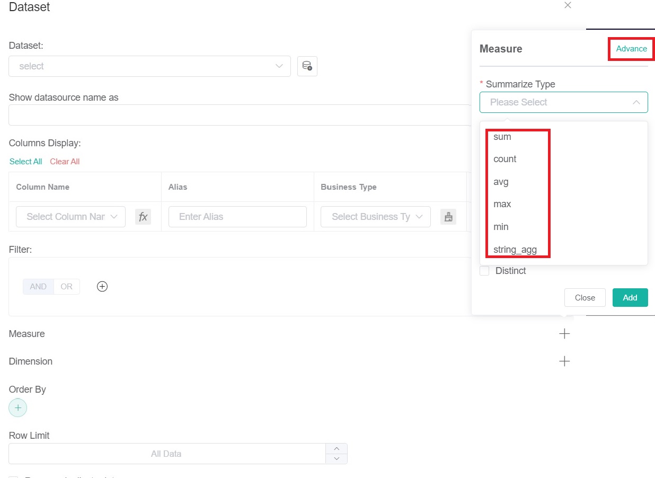Open the Select Business Type dropdown
The height and width of the screenshot is (478, 655).
(x=375, y=216)
